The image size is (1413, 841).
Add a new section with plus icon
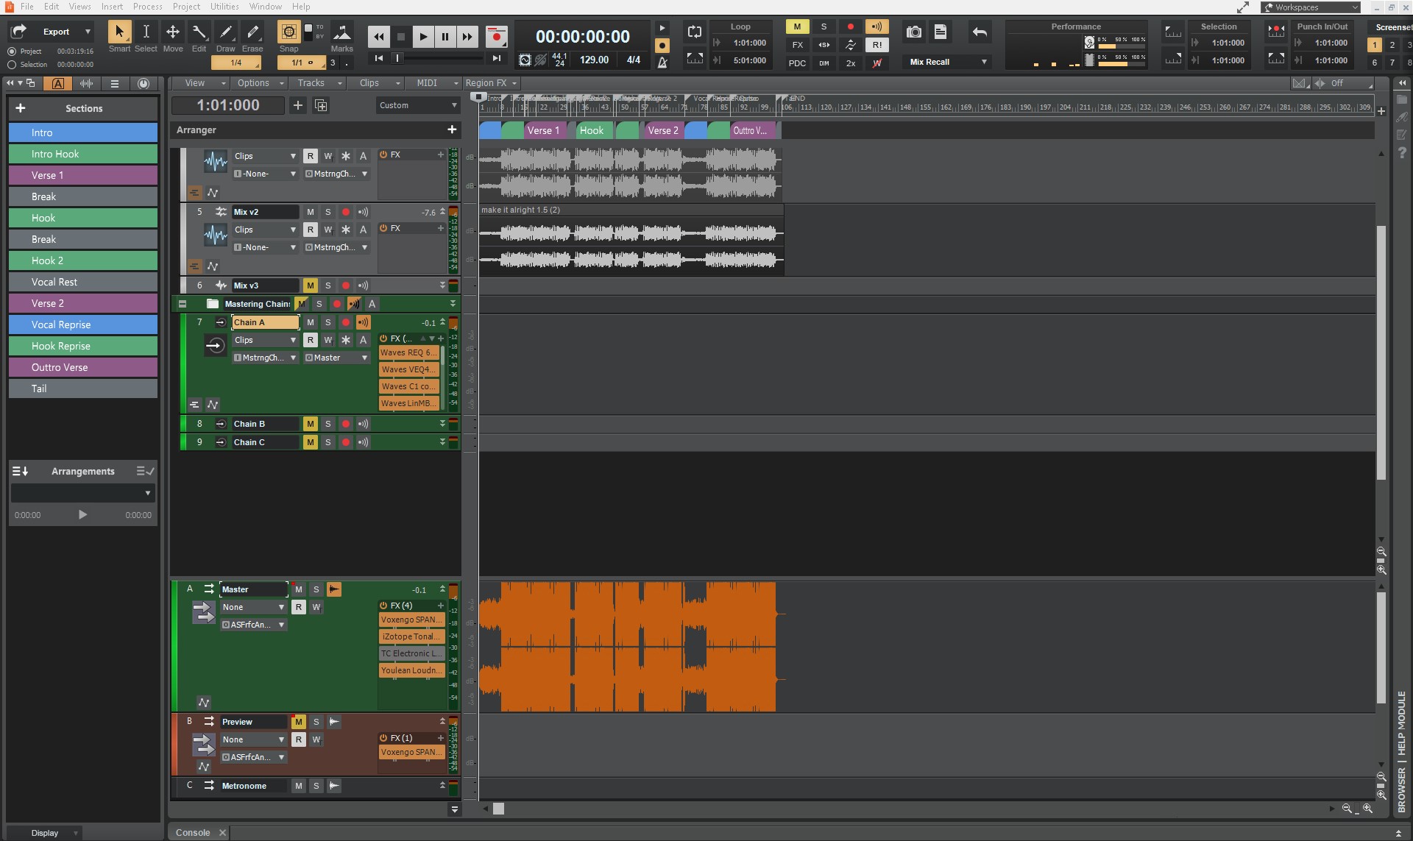point(21,108)
